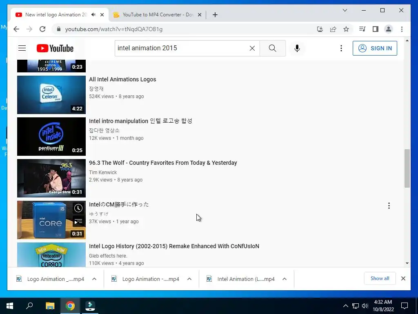Go to the YouTube home logo

click(x=55, y=48)
